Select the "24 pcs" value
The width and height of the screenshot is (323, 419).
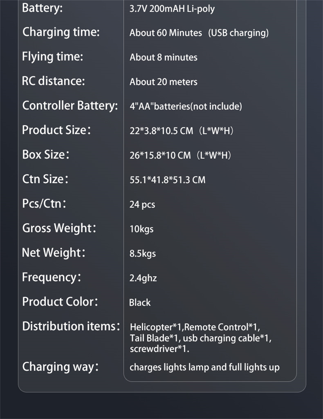(142, 204)
